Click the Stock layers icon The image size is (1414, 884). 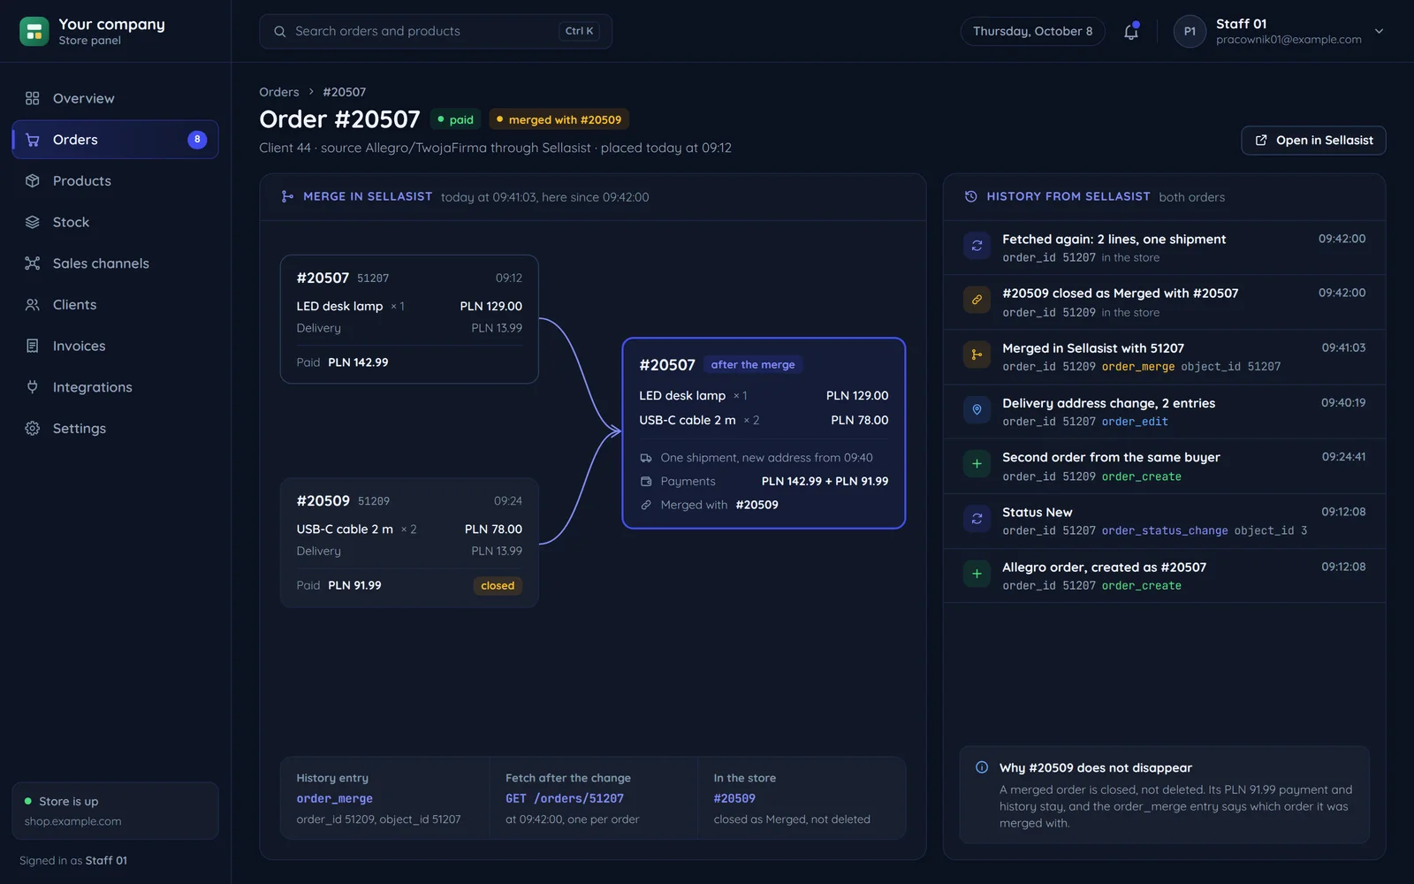coord(33,222)
